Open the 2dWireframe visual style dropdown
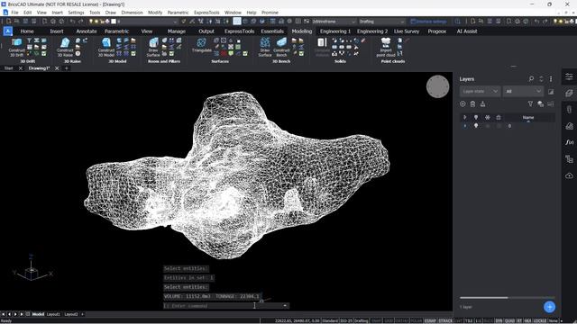Viewport: 577px width, 324px height. 334,22
